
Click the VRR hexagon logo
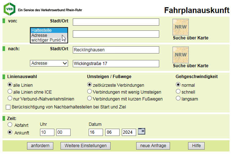tap(9, 9)
